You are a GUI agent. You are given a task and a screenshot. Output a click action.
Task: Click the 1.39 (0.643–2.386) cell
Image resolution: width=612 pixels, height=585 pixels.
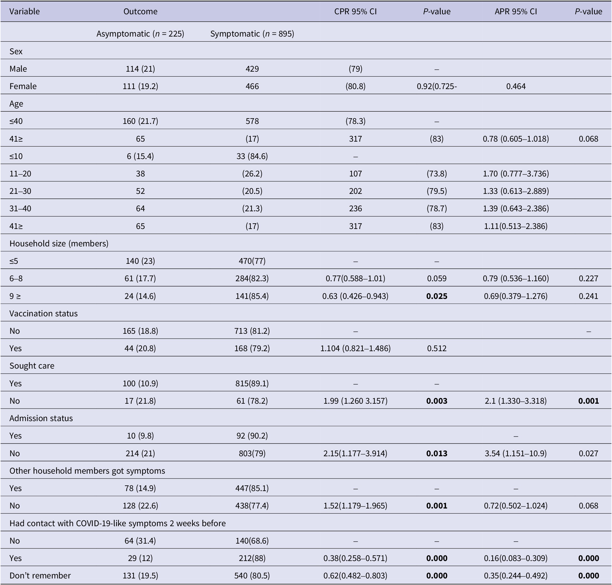[516, 209]
